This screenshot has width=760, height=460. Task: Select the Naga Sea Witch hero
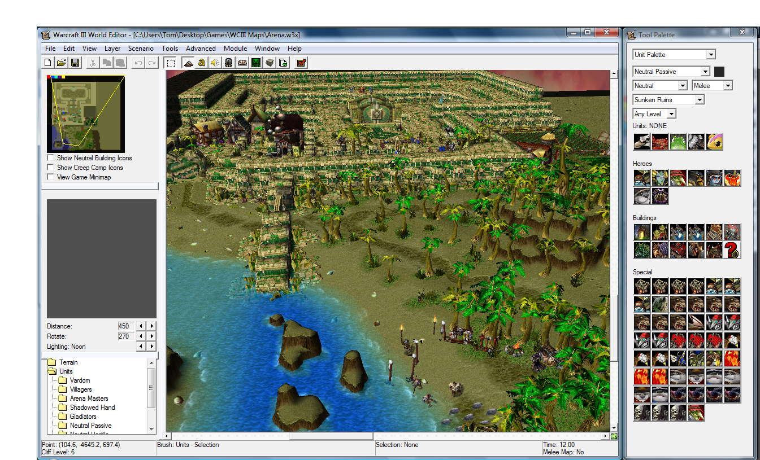coord(660,178)
